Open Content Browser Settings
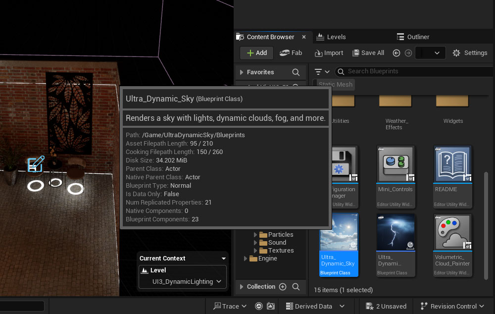The width and height of the screenshot is (495, 314). pos(470,53)
